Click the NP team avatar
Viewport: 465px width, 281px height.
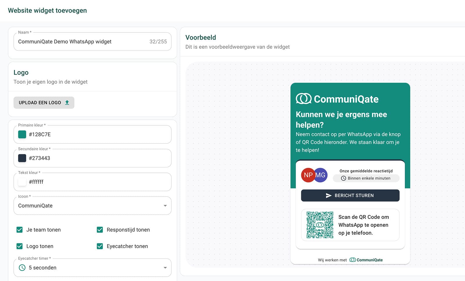click(308, 175)
